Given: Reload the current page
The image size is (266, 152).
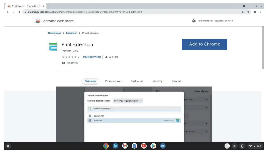Looking at the screenshot, I should point(19,12).
